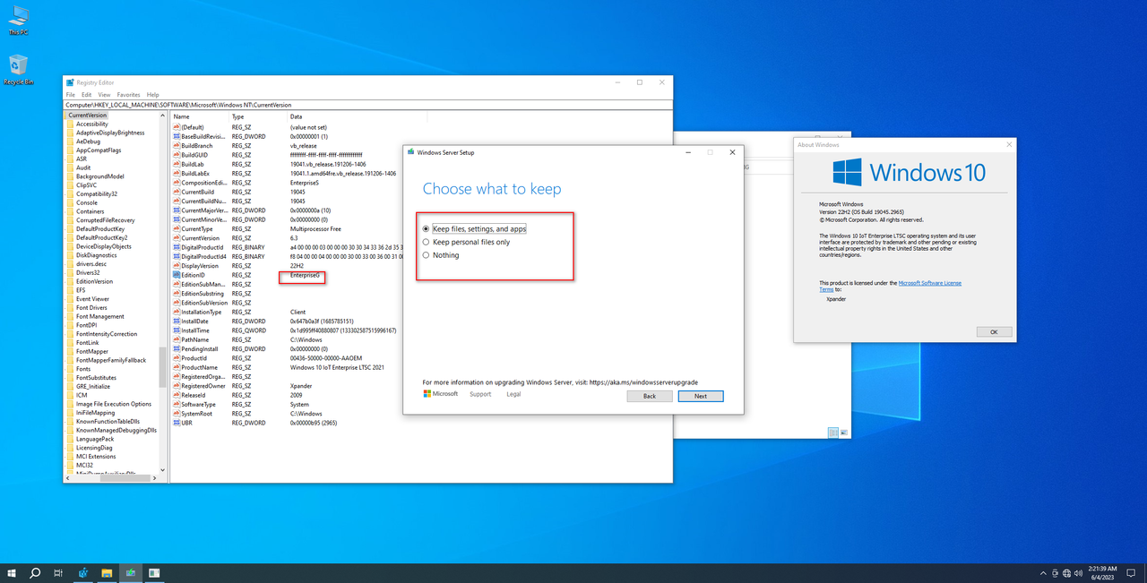
Task: Click the string icon beside ProductName
Action: click(x=176, y=367)
